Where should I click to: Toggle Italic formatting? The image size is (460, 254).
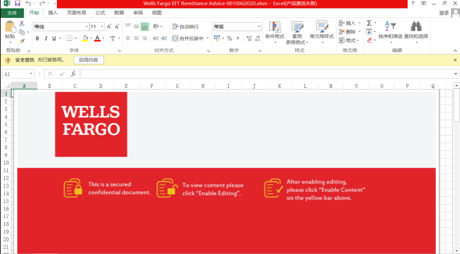(46, 38)
